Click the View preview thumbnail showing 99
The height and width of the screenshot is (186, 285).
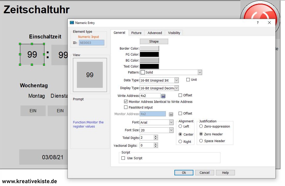click(90, 75)
